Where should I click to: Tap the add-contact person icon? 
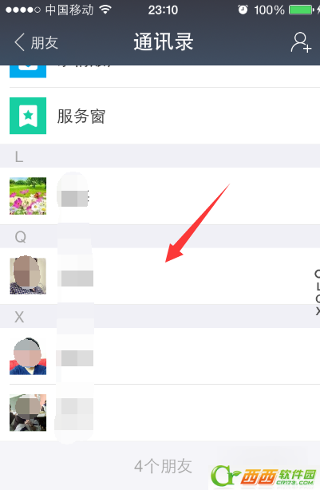coord(301,42)
